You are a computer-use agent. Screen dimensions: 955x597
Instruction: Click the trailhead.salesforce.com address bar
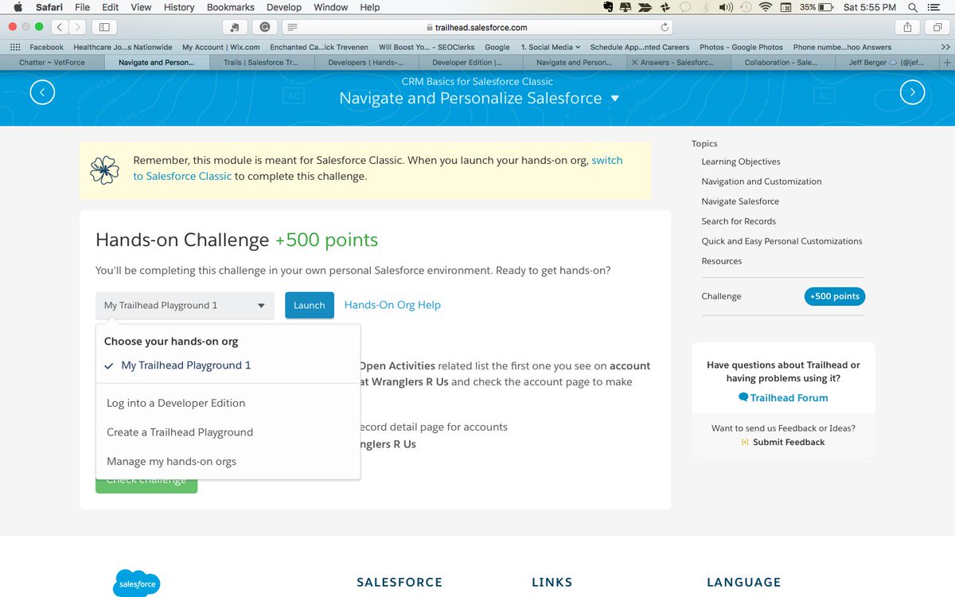point(477,26)
